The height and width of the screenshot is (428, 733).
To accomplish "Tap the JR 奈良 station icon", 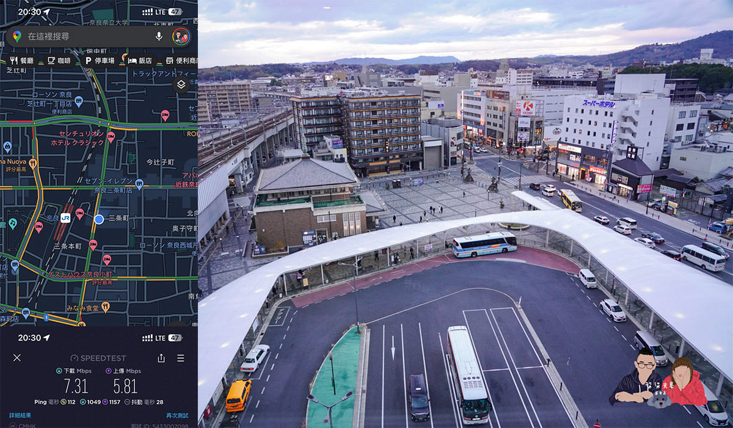I will pyautogui.click(x=65, y=217).
